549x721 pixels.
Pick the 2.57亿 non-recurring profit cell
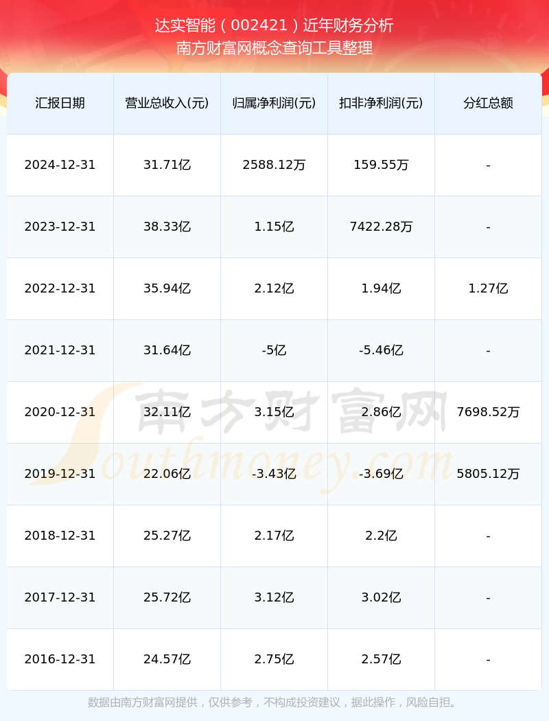382,659
